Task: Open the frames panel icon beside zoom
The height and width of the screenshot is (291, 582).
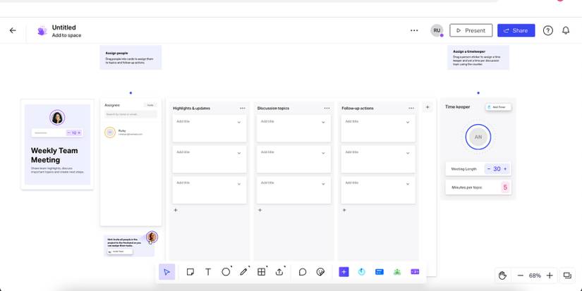Action: click(x=567, y=275)
